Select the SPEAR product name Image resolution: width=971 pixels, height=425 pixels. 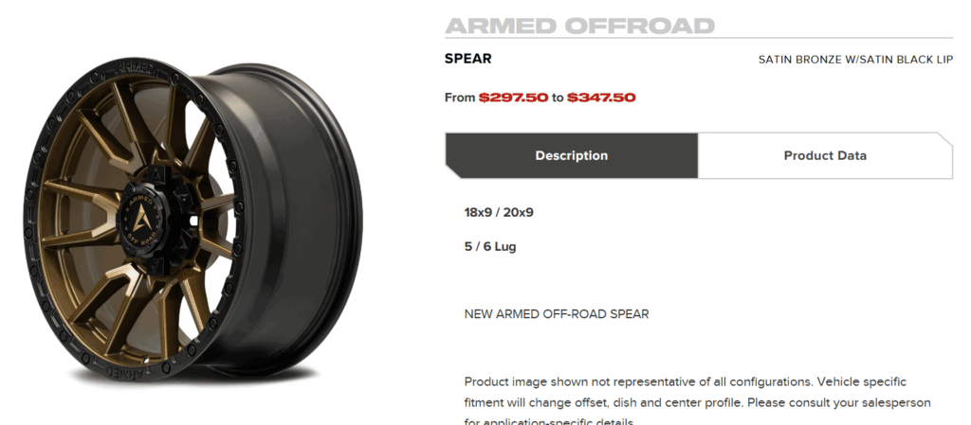pyautogui.click(x=468, y=59)
